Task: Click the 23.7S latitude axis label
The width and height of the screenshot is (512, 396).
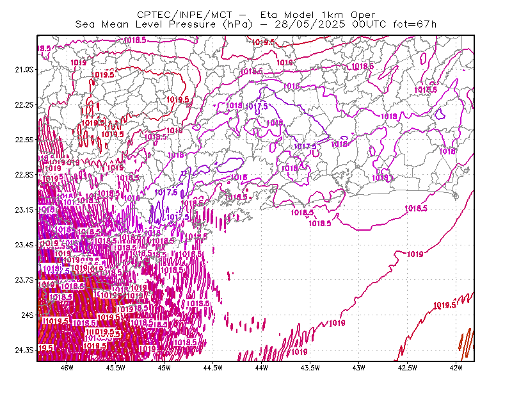Action: pos(24,280)
